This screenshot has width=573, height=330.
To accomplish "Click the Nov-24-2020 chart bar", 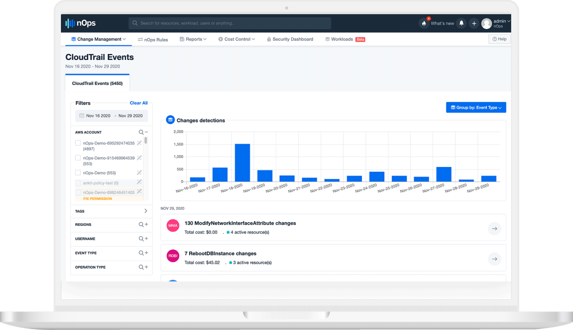I will pos(377,177).
